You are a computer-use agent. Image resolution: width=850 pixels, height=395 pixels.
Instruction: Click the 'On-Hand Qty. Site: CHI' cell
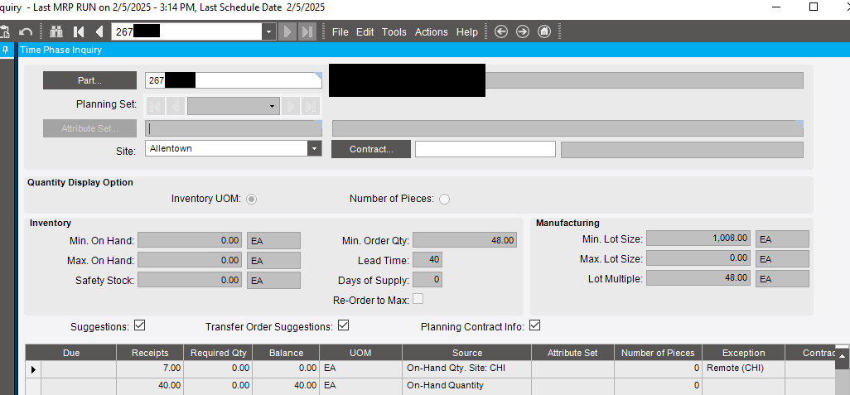(467, 369)
